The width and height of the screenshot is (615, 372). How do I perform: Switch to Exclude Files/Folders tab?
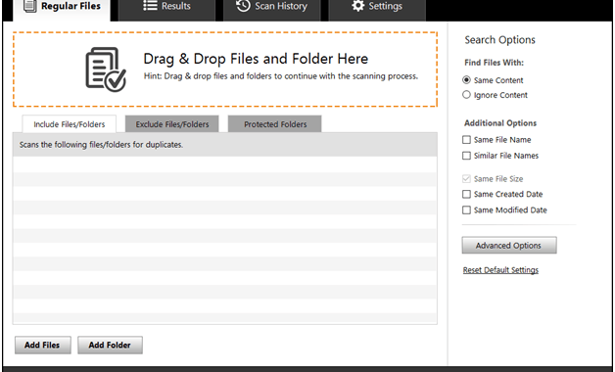point(171,124)
